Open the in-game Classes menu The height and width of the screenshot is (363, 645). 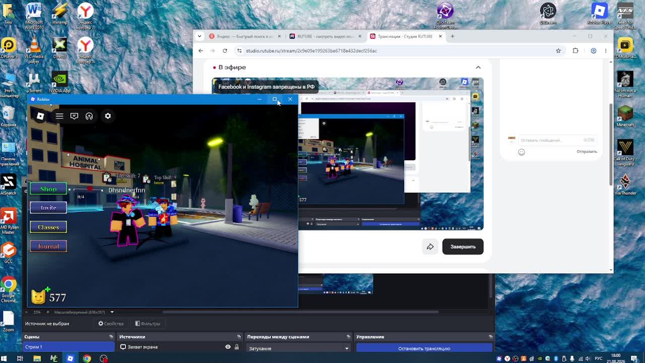pyautogui.click(x=48, y=227)
